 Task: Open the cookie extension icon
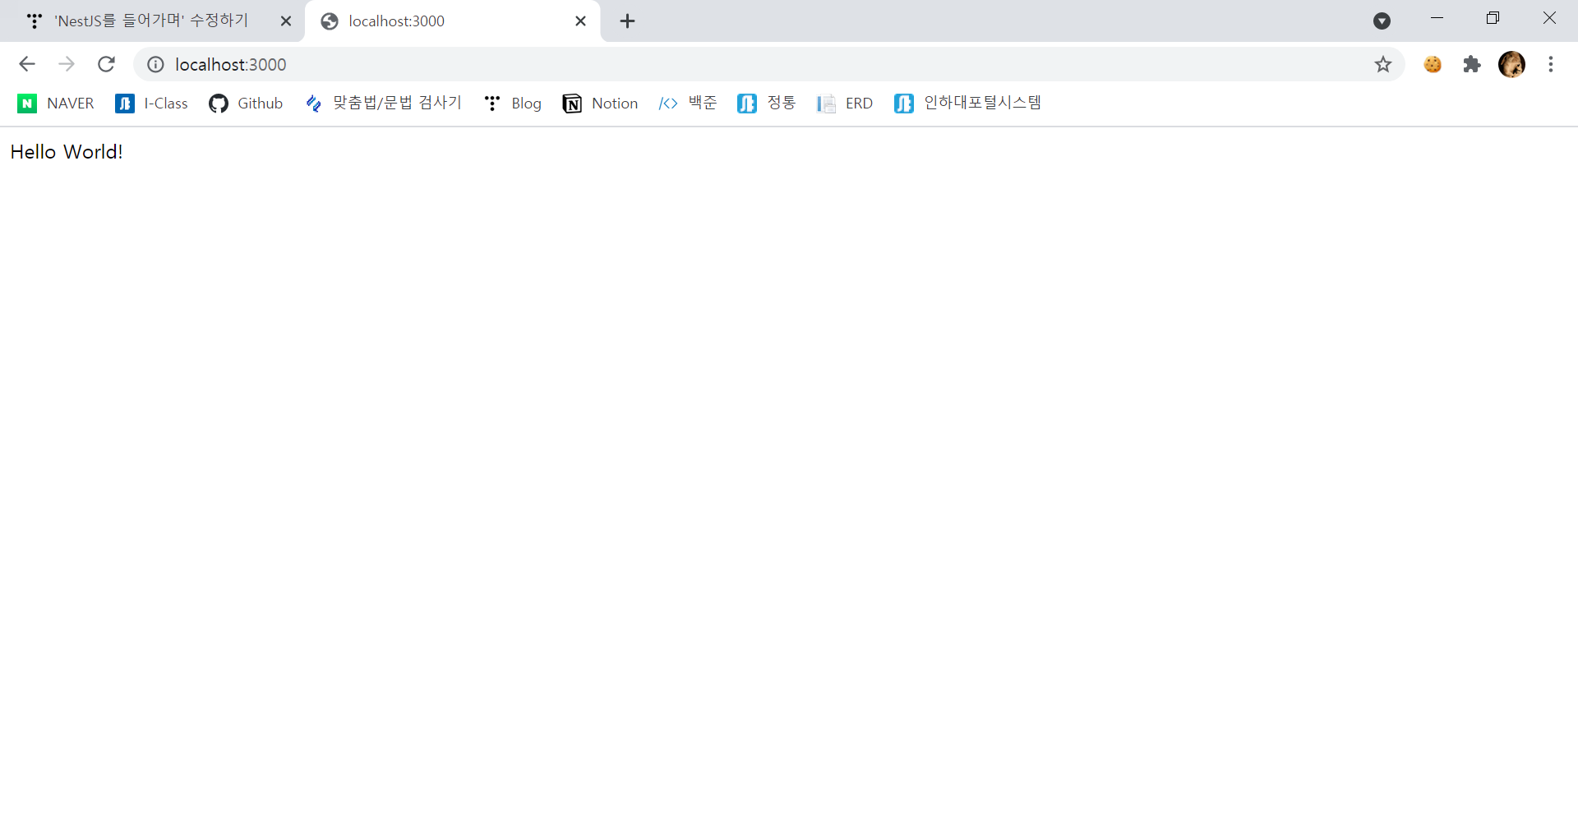pos(1433,64)
